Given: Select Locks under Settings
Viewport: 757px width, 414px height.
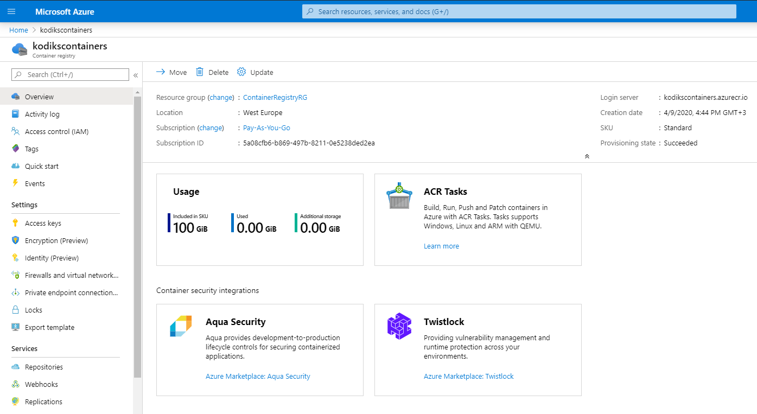Looking at the screenshot, I should (x=33, y=310).
